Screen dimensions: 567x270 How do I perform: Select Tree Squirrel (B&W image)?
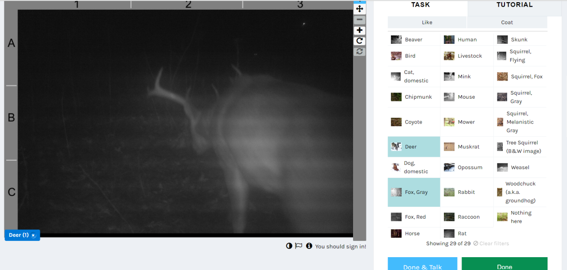[520, 147]
